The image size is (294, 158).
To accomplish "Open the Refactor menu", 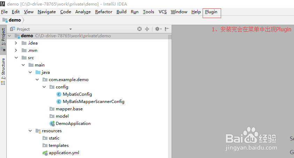I will click(x=104, y=12).
